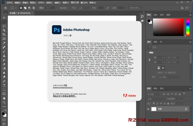
Task: Open the History panel icon
Action: (142, 16)
